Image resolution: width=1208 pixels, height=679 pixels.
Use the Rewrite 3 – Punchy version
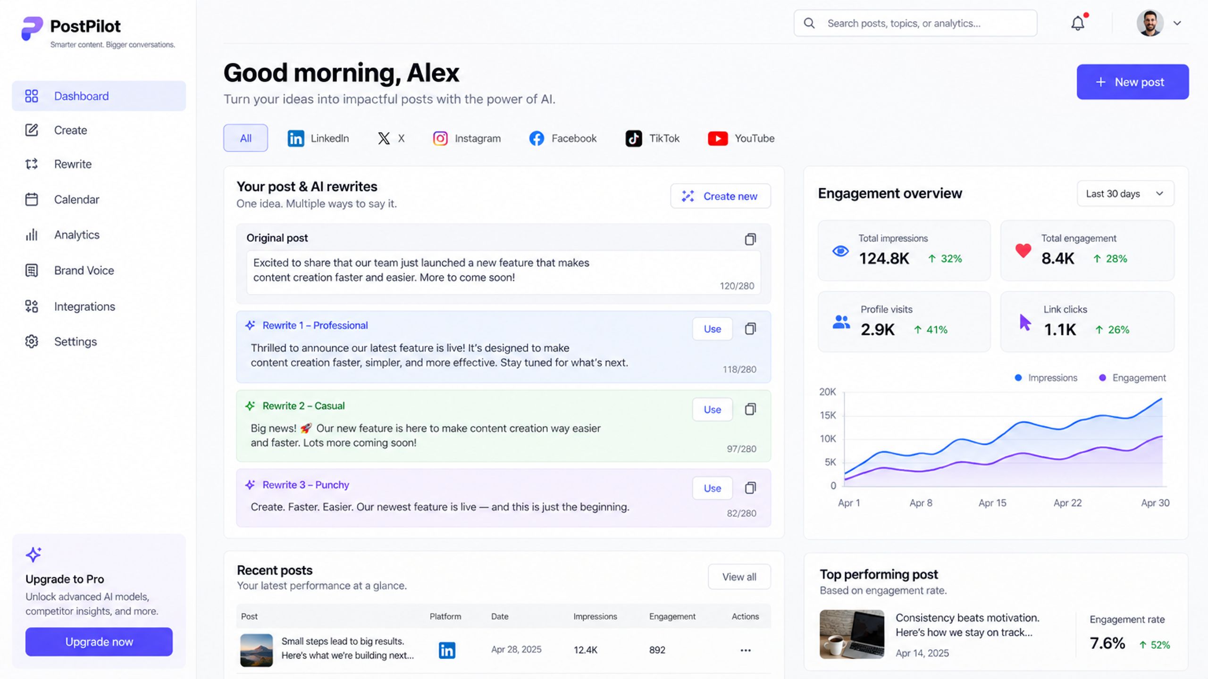[713, 488]
